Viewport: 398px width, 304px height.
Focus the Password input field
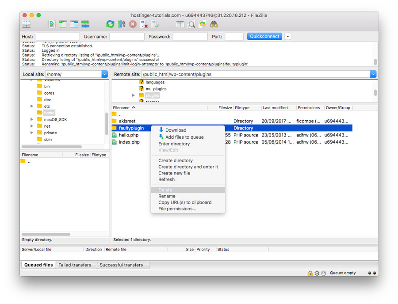click(190, 37)
